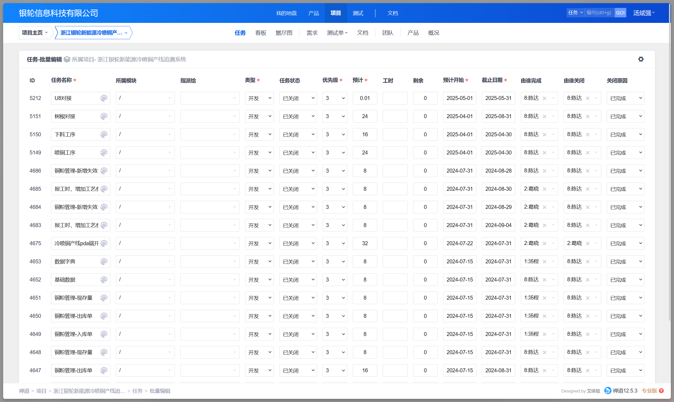Remove 8:陈达 from 由谁完成 in row 5212
The image size is (674, 402).
(544, 98)
